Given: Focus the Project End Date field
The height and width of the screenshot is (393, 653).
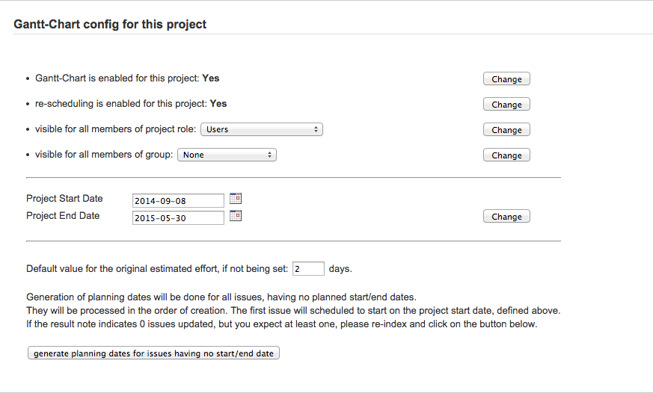Looking at the screenshot, I should tap(178, 217).
